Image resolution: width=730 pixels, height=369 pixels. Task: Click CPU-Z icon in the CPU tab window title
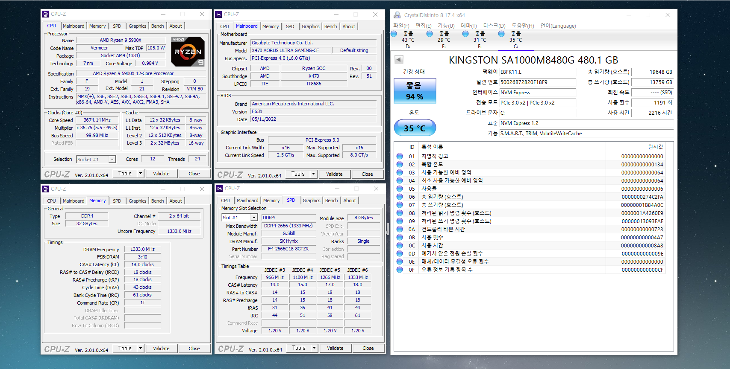(45, 14)
